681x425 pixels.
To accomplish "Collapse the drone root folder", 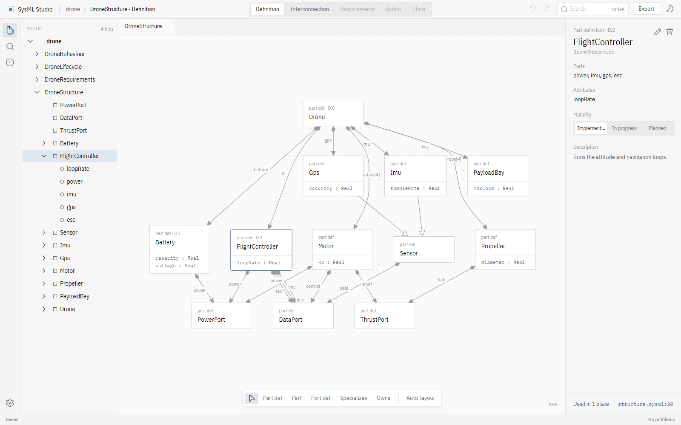I will tap(30, 41).
